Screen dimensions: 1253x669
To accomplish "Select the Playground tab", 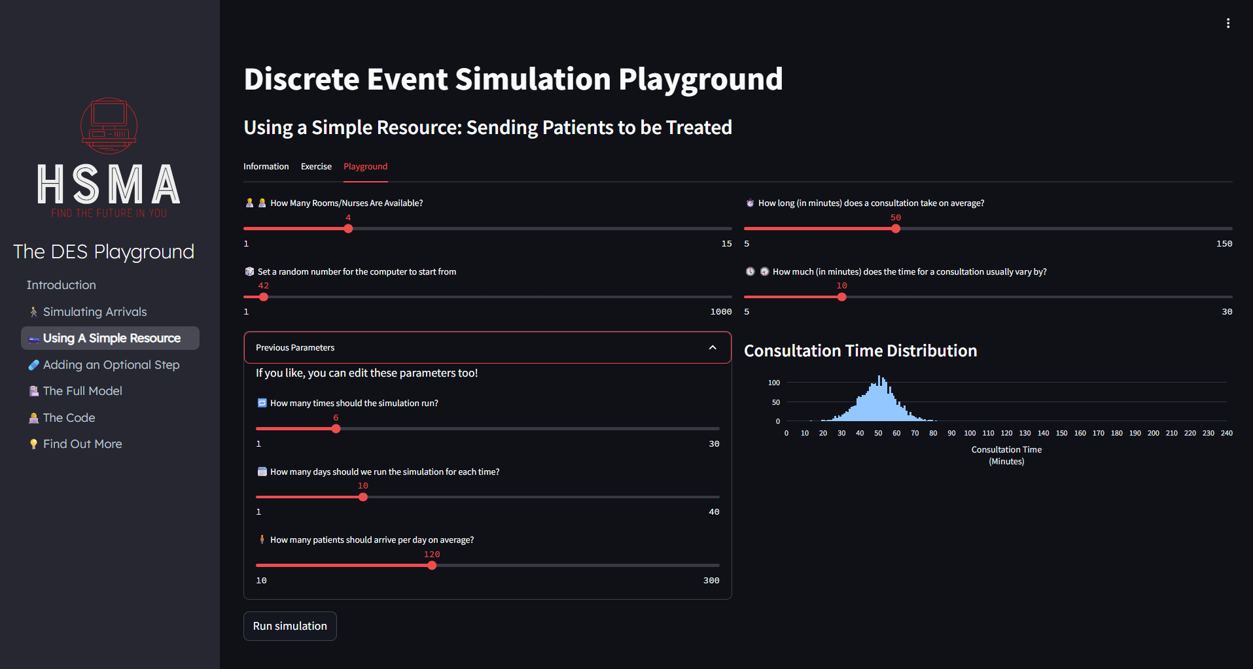I will pyautogui.click(x=365, y=167).
